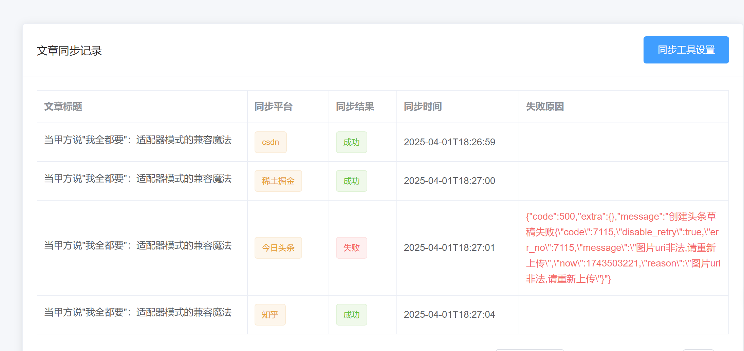Viewport: 744px width, 351px height.
Task: Select the 失败原因 column header
Action: pos(545,107)
